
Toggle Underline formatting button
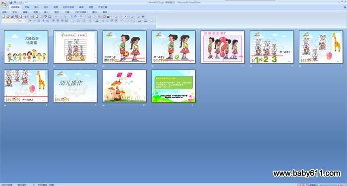click(x=39, y=21)
